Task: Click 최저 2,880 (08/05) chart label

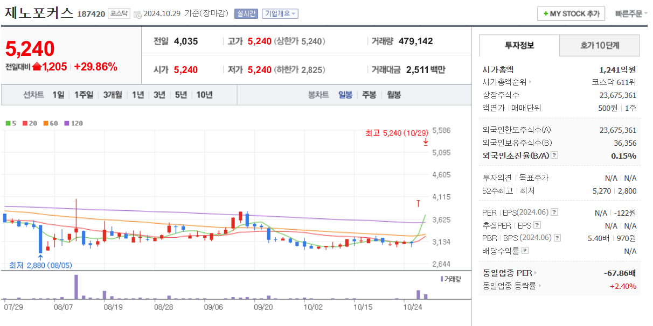Action: pyautogui.click(x=40, y=265)
